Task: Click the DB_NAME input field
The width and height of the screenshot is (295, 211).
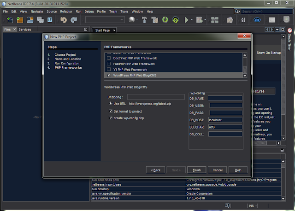Action: (x=225, y=98)
